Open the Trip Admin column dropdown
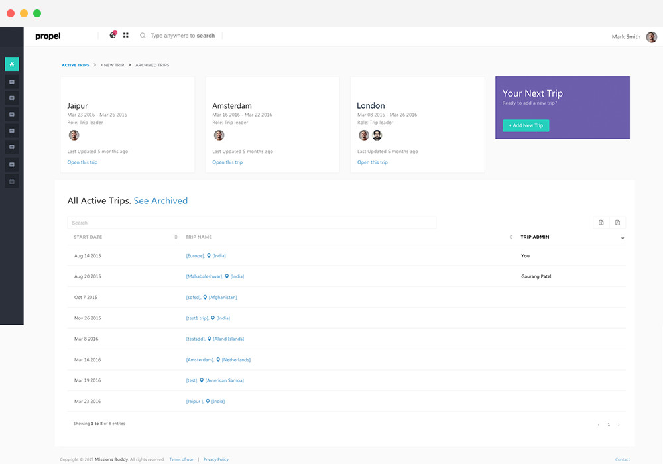 coord(621,237)
